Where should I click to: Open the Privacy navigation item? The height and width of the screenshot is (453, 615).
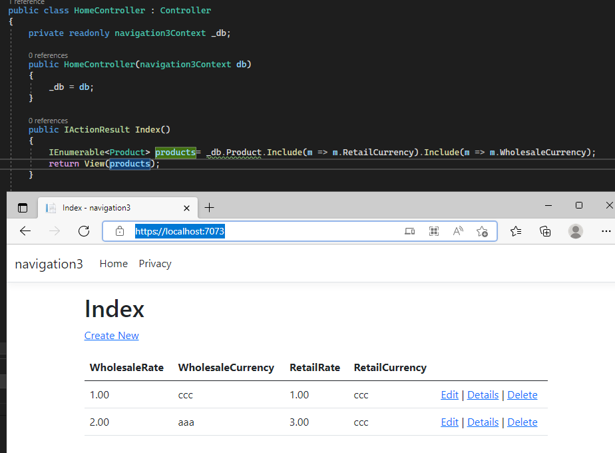coord(155,264)
